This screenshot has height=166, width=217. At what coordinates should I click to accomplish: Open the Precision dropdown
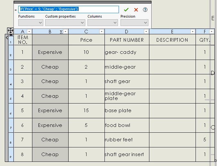tap(134, 23)
